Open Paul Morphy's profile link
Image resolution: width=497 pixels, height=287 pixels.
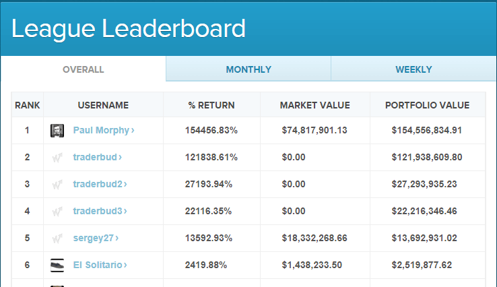[x=104, y=130]
